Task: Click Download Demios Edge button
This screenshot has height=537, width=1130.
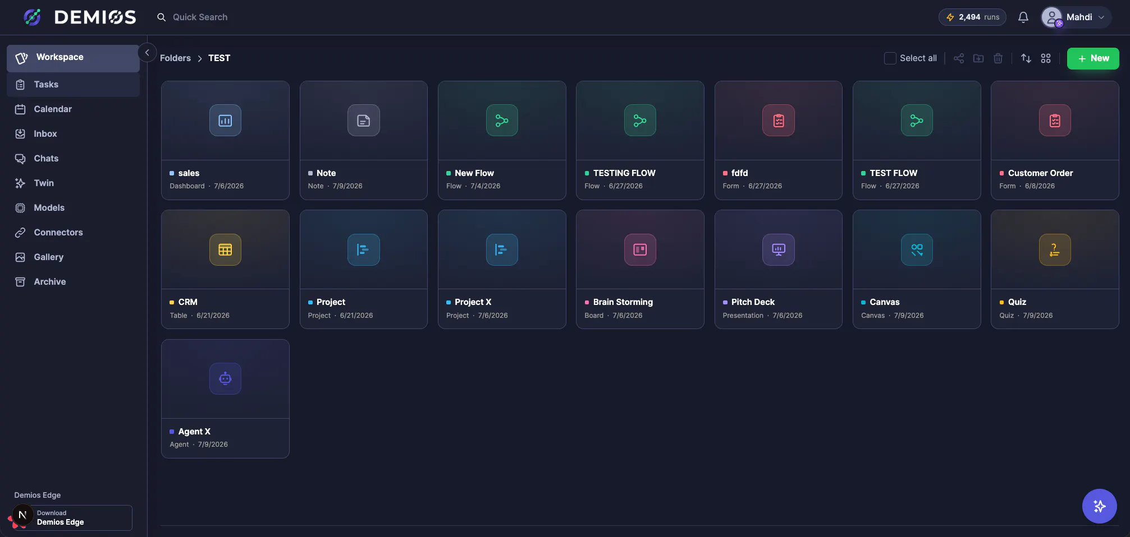Action: point(73,517)
